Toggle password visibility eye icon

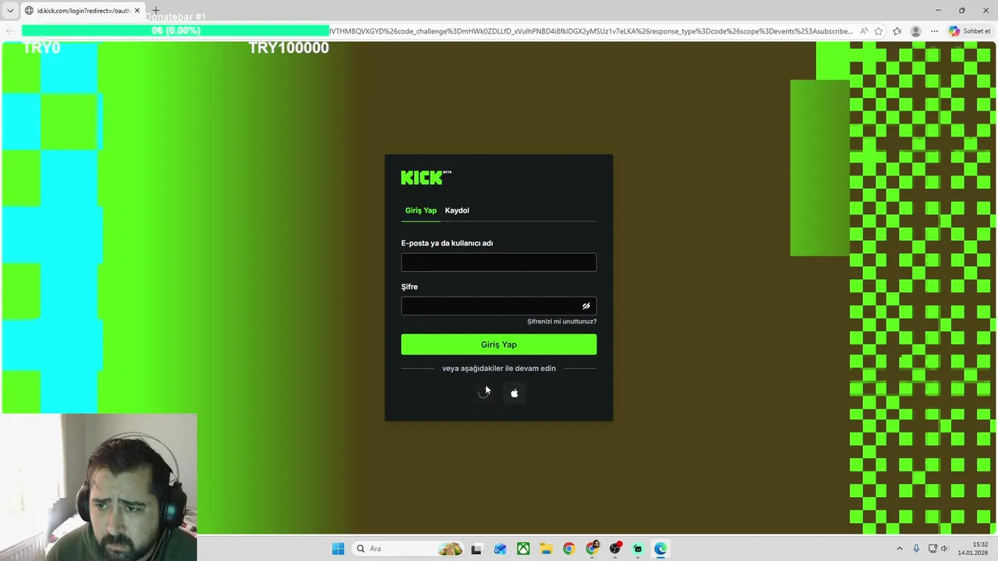point(586,306)
